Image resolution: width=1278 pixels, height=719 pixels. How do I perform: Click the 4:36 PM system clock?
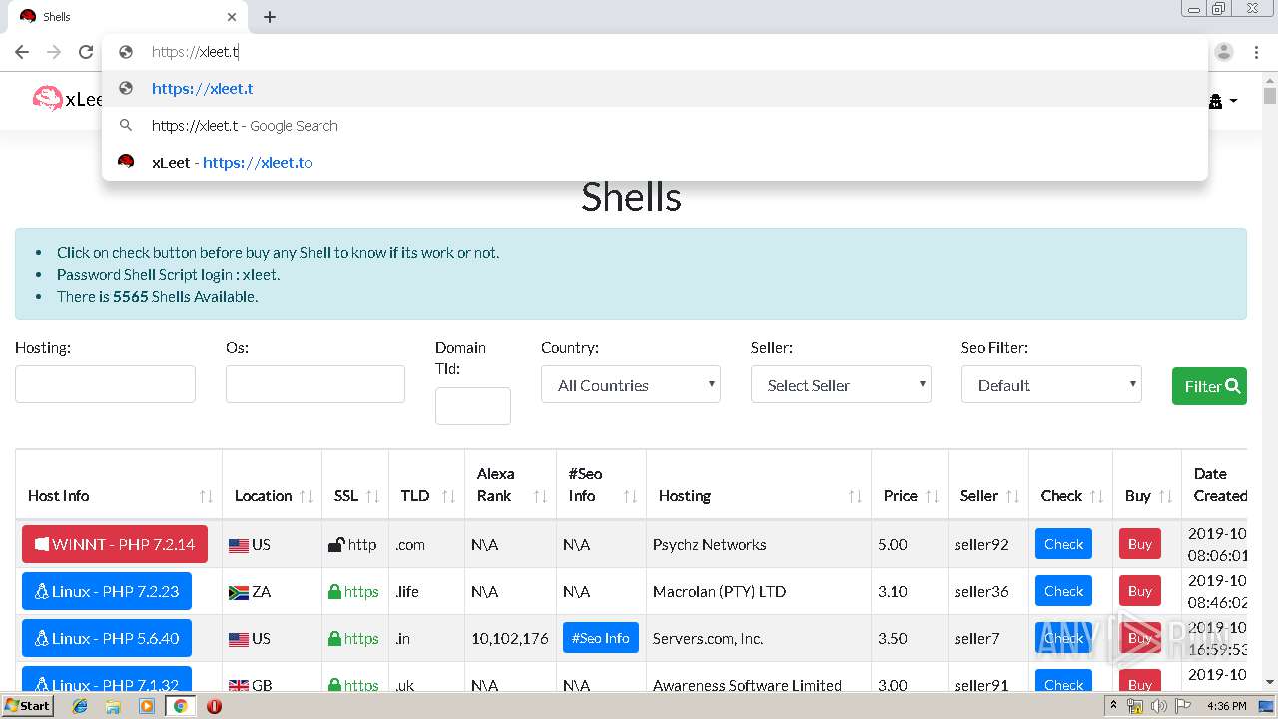[1227, 706]
